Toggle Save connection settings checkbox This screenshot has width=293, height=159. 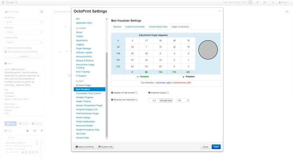click(x=5, y=48)
